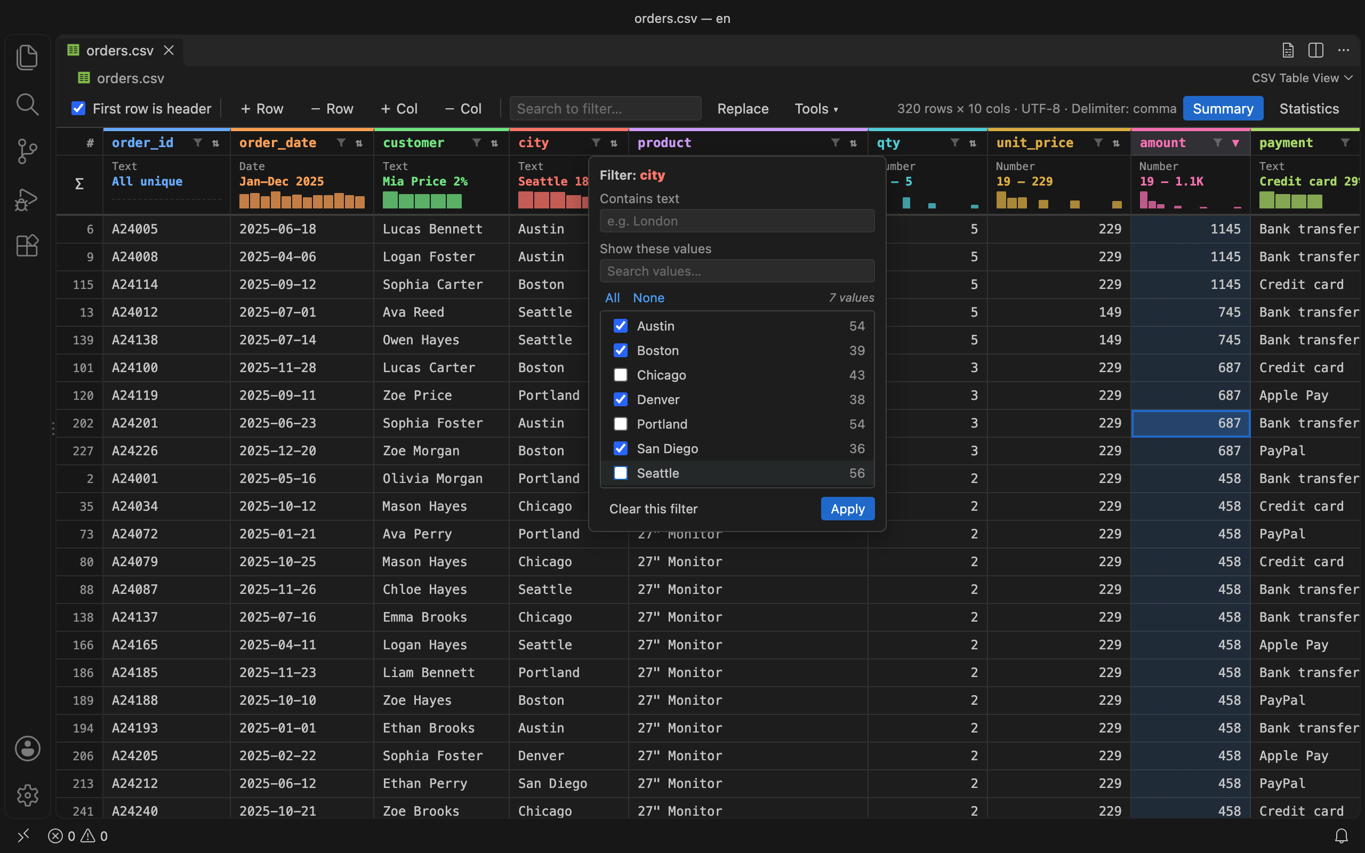Viewport: 1365px width, 853px height.
Task: Click the None link in filter values
Action: click(648, 298)
